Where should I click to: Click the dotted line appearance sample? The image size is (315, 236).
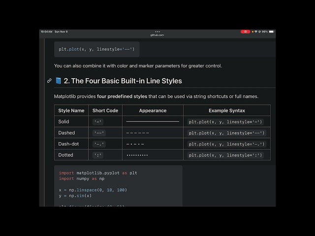[x=137, y=155]
